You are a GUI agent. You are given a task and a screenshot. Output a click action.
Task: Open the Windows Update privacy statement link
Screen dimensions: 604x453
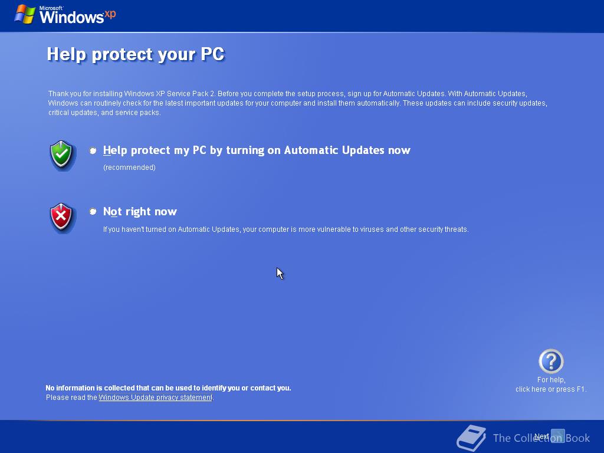pos(156,397)
